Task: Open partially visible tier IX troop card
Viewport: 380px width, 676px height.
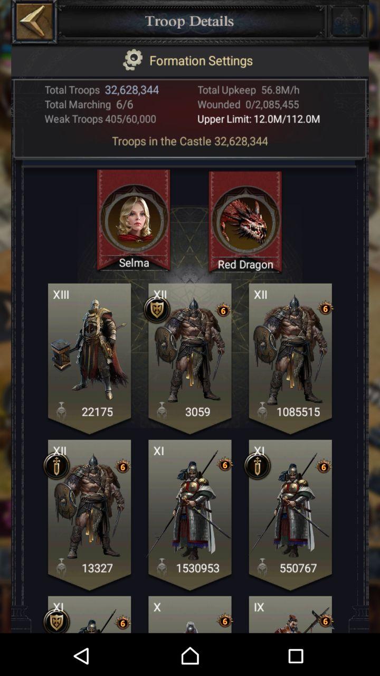Action: click(290, 614)
